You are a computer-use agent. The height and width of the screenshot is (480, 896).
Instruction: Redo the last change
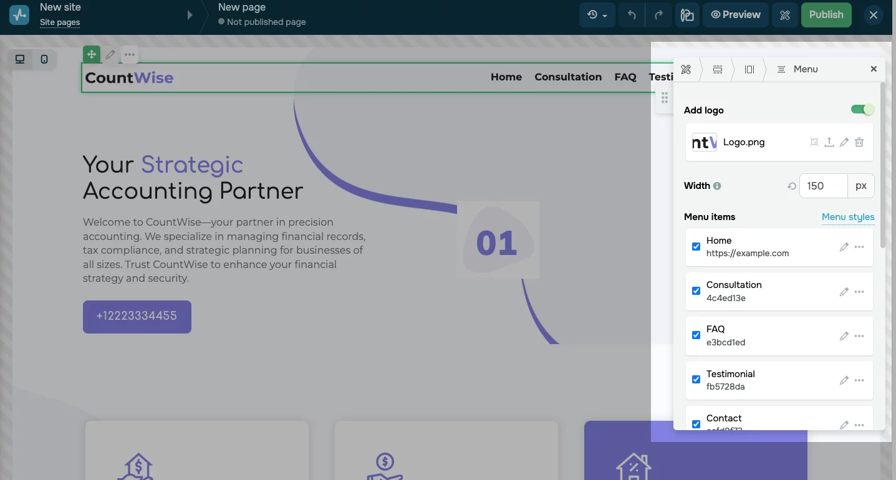pos(658,15)
